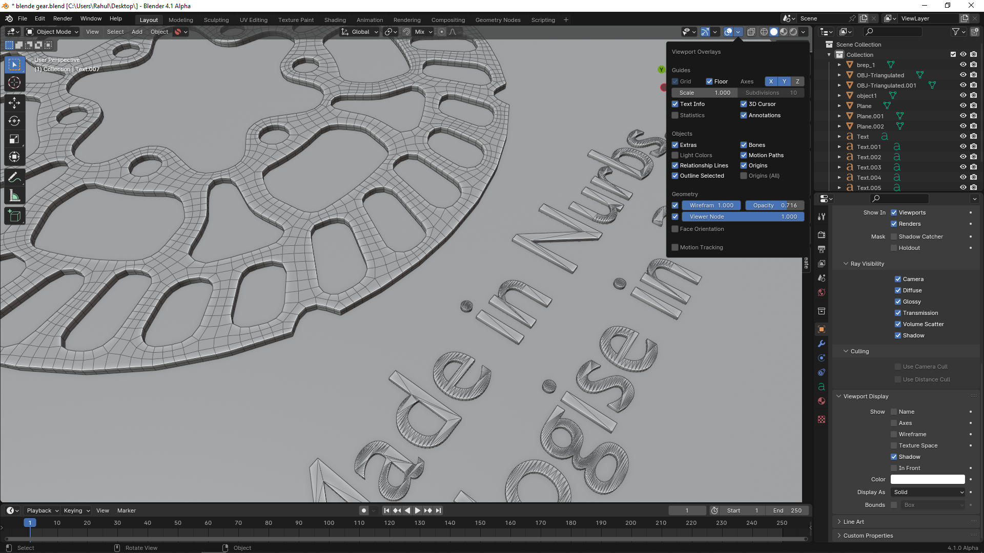Open the timeline Keying popover
This screenshot has width=984, height=553.
coord(76,511)
